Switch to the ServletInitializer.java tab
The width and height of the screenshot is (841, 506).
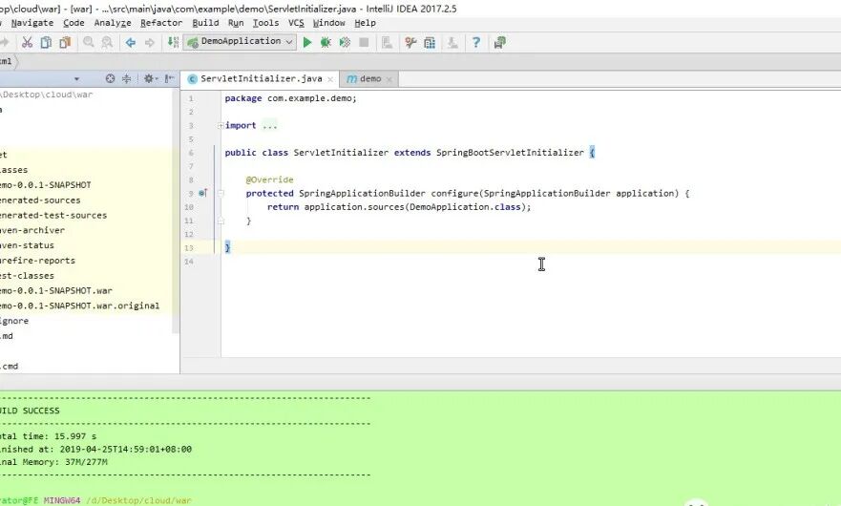click(260, 79)
